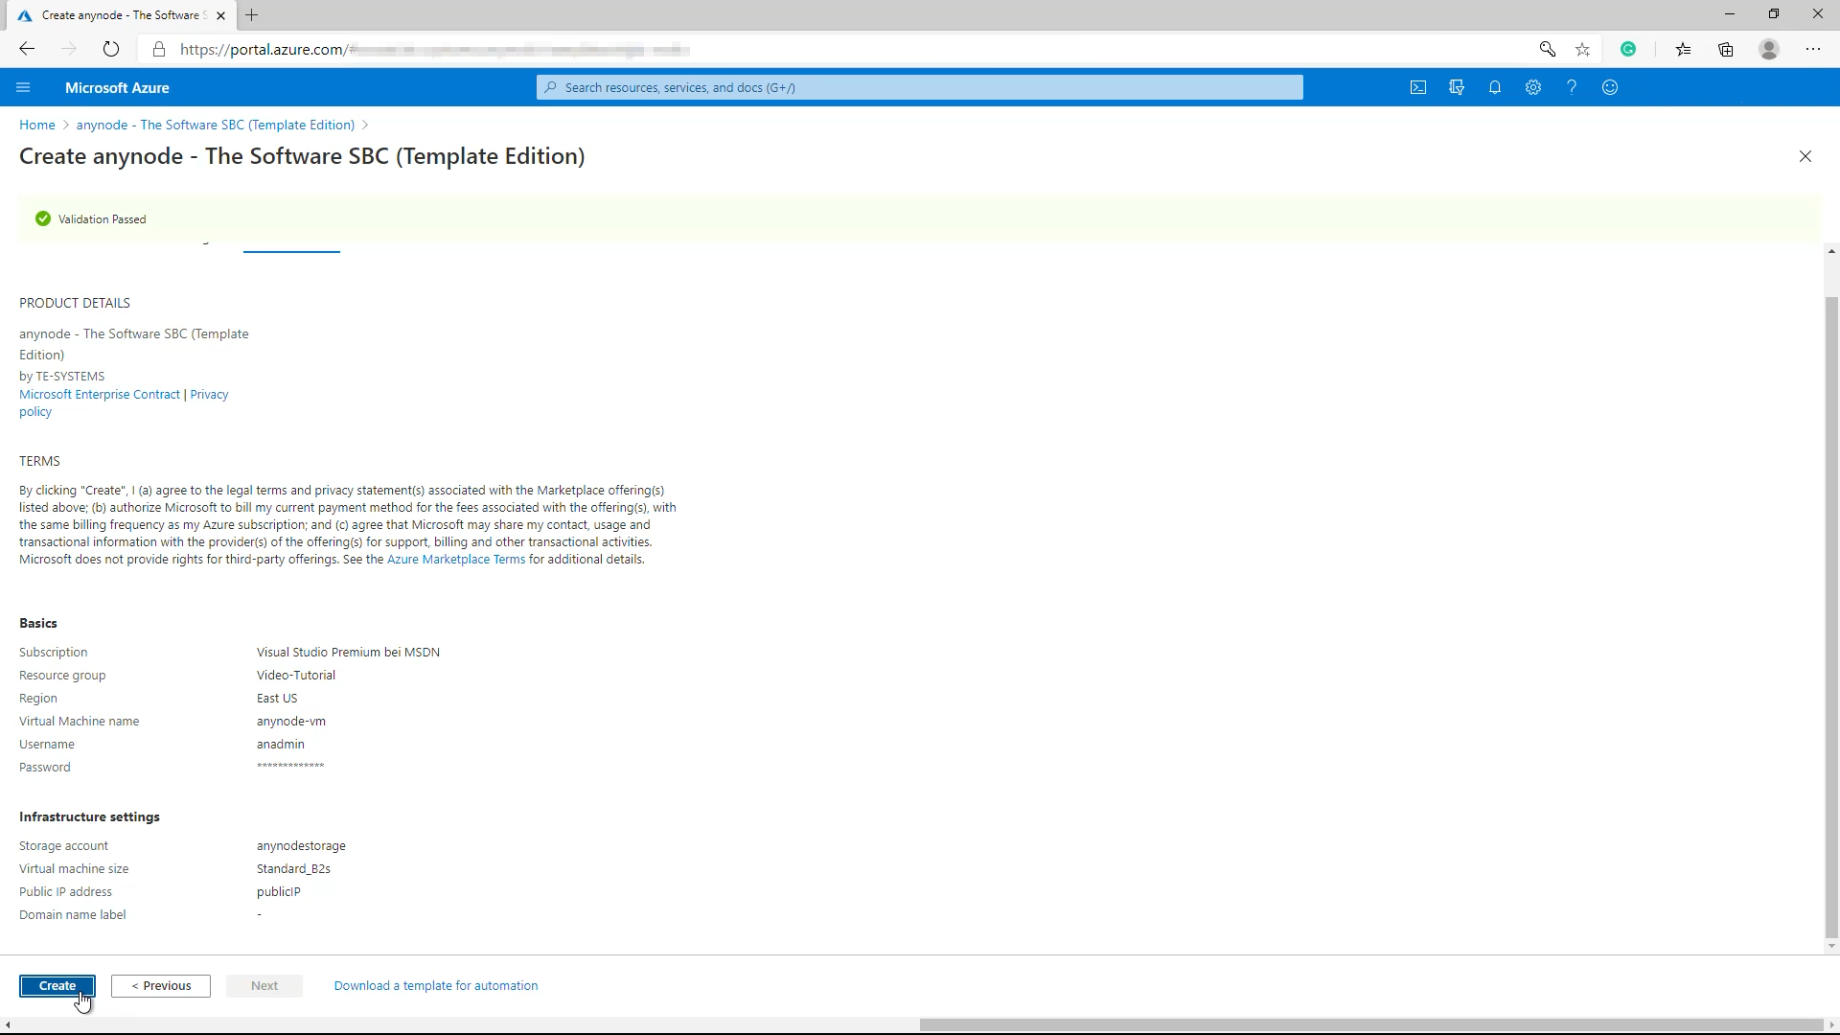Add this page to favorites star
The width and height of the screenshot is (1840, 1035).
point(1583,49)
